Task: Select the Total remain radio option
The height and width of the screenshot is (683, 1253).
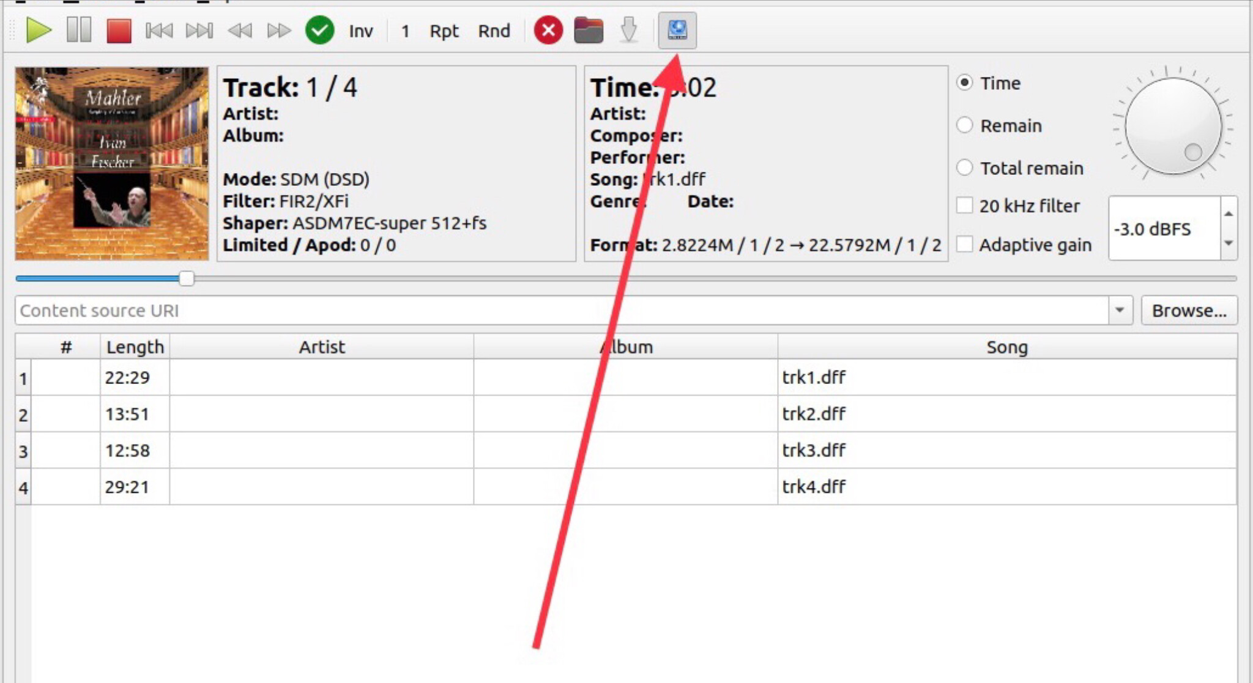Action: pyautogui.click(x=965, y=168)
